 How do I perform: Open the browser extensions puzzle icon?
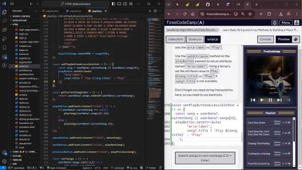point(269,14)
